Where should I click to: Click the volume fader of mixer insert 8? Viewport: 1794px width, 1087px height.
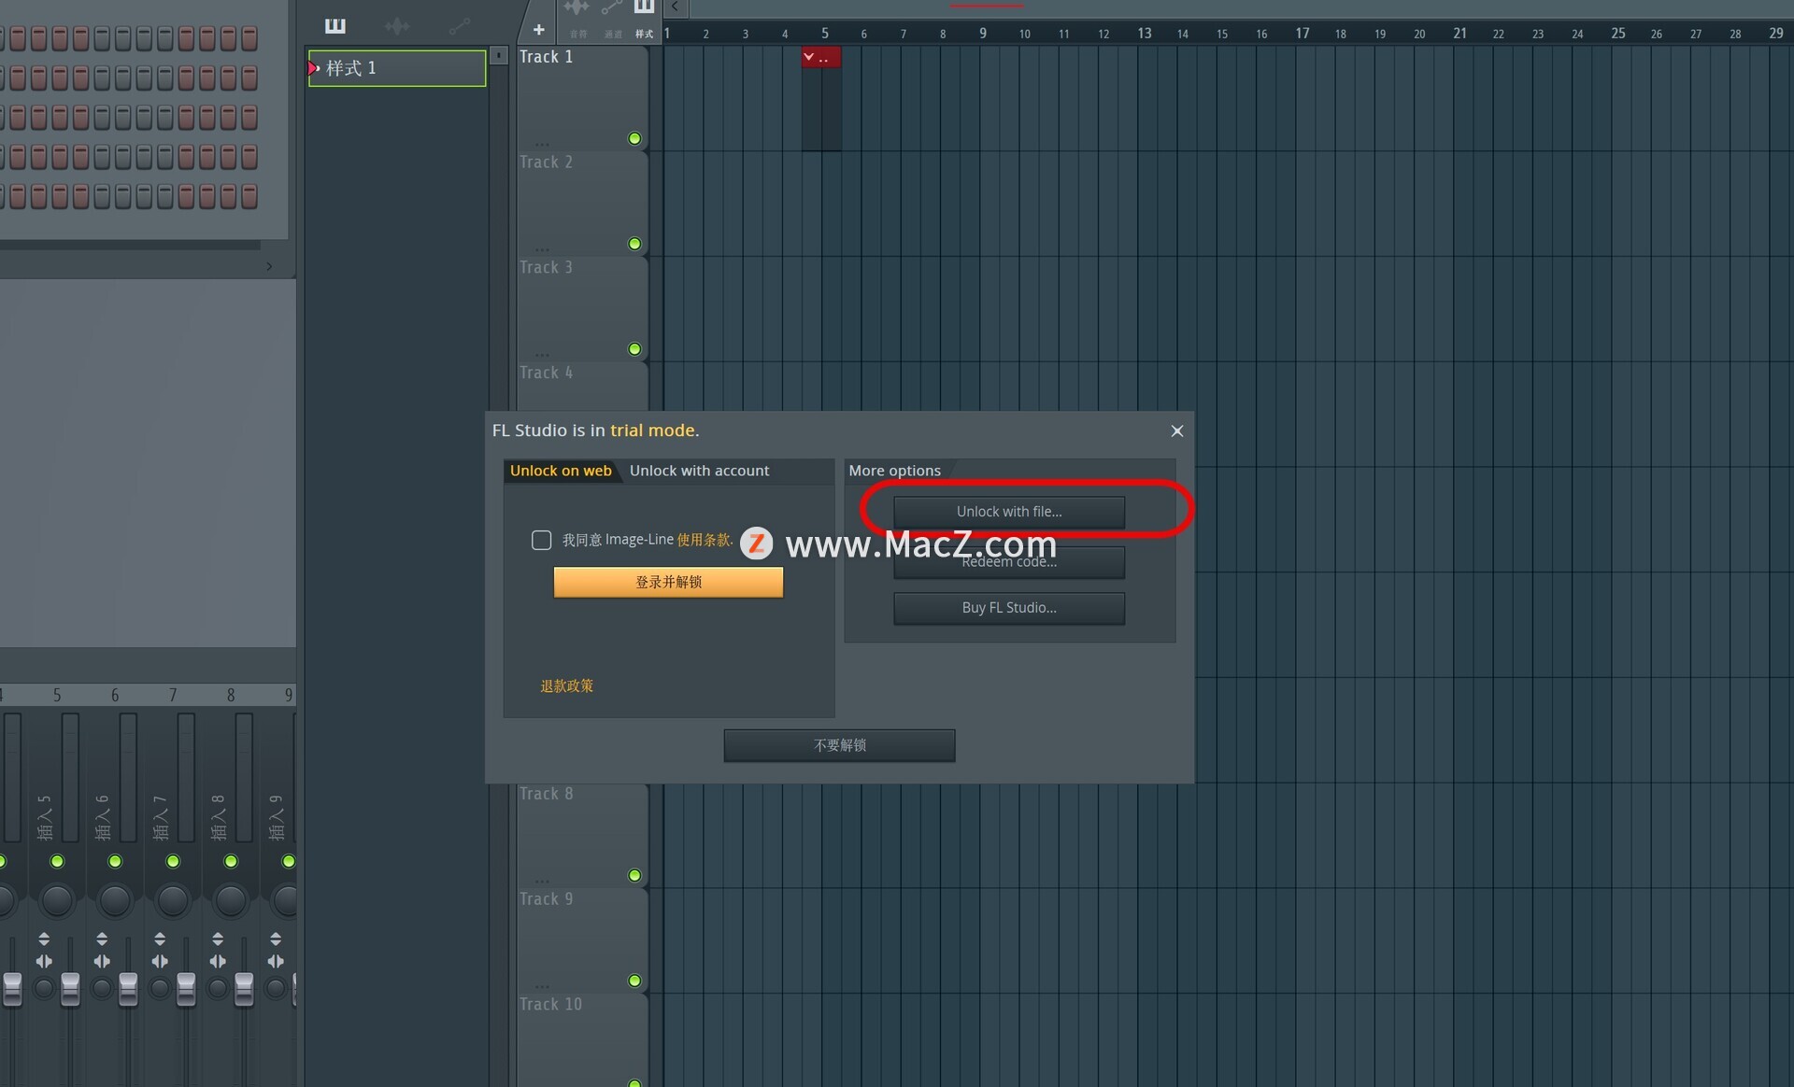tap(244, 989)
